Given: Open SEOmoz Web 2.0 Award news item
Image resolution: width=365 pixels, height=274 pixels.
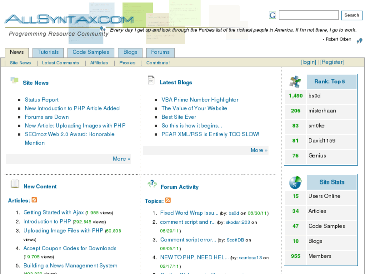Looking at the screenshot, I should click(70, 139).
